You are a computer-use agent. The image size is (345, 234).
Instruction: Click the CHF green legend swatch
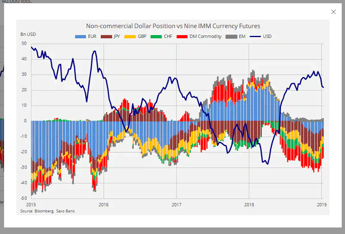tap(156, 37)
